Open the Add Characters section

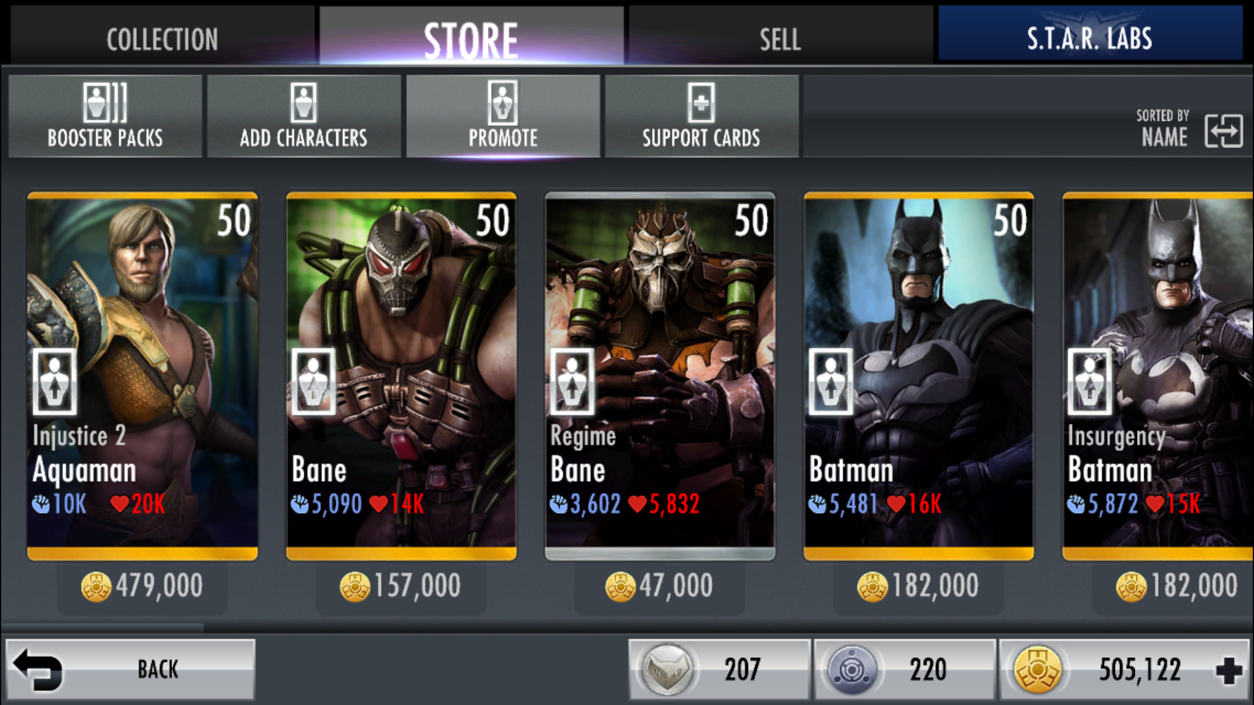pyautogui.click(x=304, y=116)
